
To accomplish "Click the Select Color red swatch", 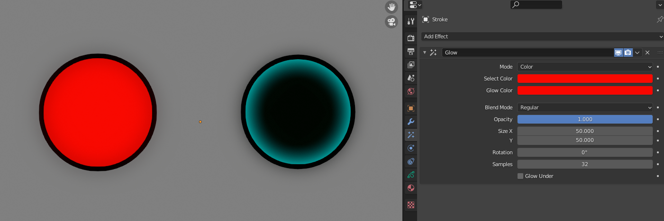I will pyautogui.click(x=585, y=79).
